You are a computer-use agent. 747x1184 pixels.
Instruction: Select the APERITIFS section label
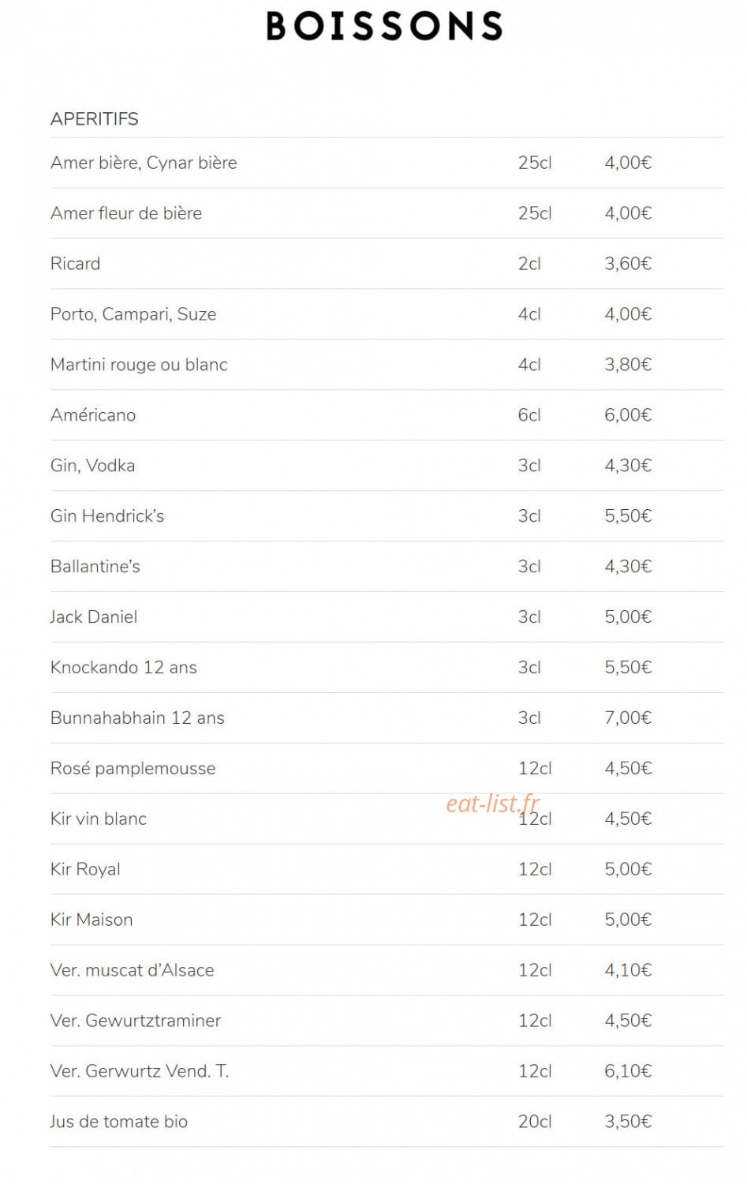95,119
